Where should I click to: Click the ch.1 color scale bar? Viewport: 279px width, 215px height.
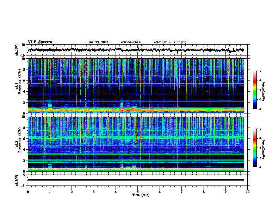[x=255, y=90]
